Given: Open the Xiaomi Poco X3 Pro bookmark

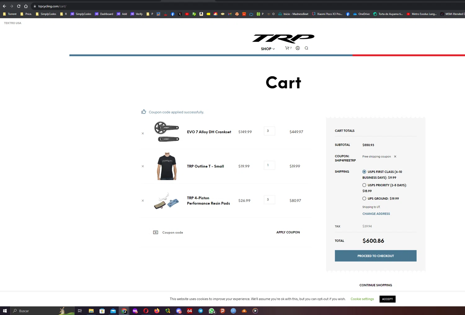Looking at the screenshot, I should pyautogui.click(x=327, y=14).
